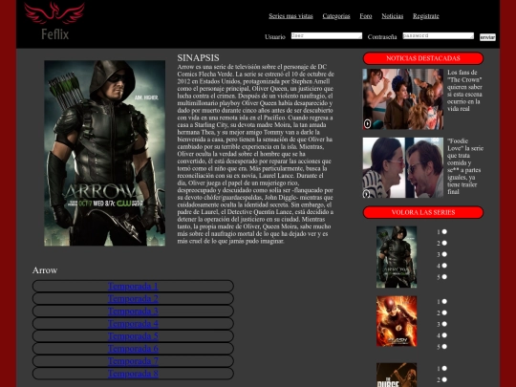The height and width of the screenshot is (387, 516).
Task: Open Temporada 4 link
Action: pyautogui.click(x=133, y=324)
